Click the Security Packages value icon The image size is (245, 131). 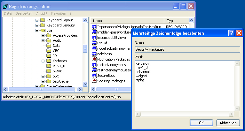pyautogui.click(x=94, y=81)
